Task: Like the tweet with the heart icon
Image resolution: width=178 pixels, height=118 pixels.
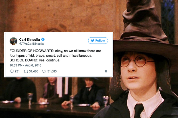Action: coord(44,71)
